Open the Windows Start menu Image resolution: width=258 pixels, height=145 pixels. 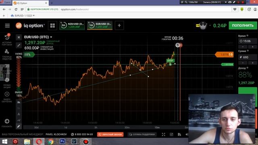[x=4, y=141]
